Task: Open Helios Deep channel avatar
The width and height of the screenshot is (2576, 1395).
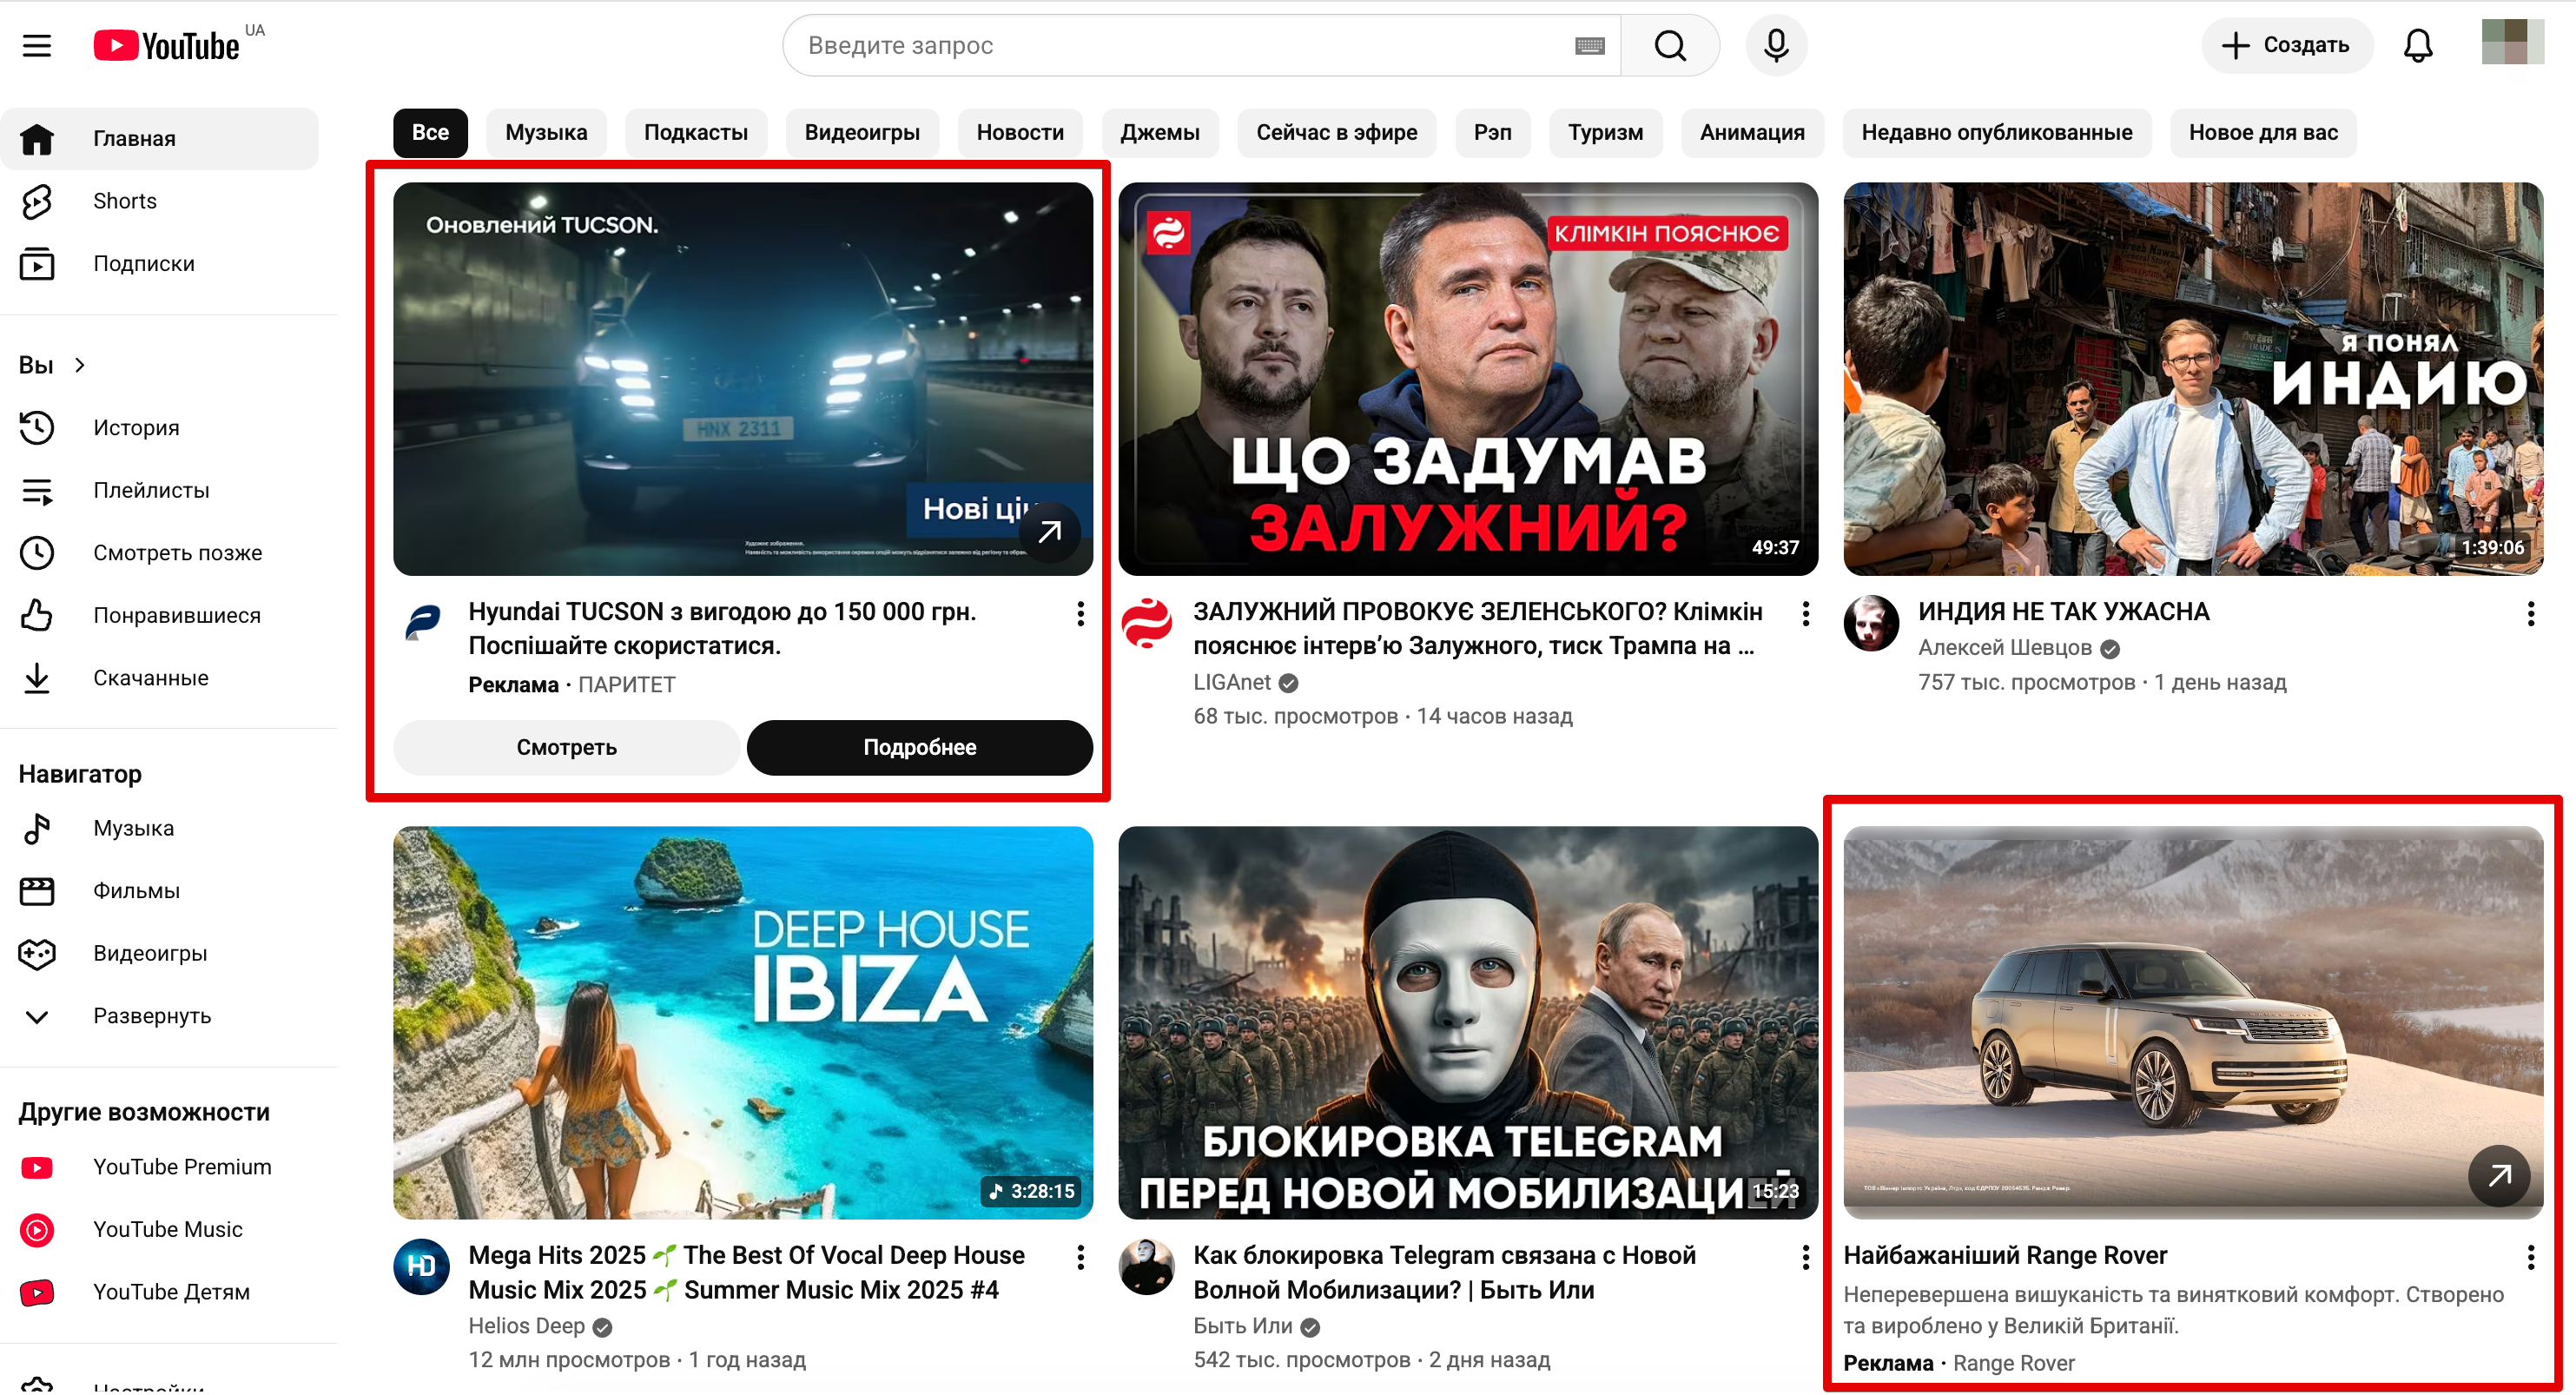Action: pos(421,1267)
